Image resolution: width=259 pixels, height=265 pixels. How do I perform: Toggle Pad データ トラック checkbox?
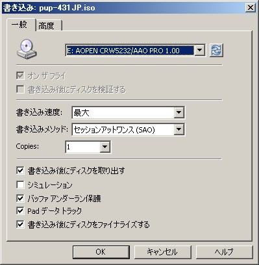pyautogui.click(x=20, y=210)
